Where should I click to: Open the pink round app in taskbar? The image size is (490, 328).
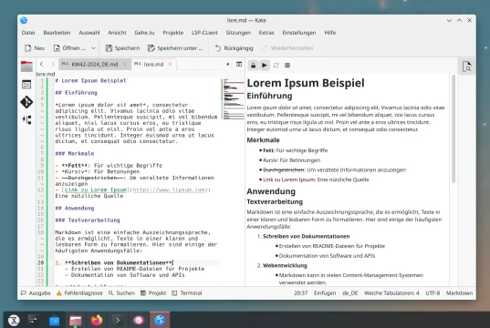click(x=139, y=320)
